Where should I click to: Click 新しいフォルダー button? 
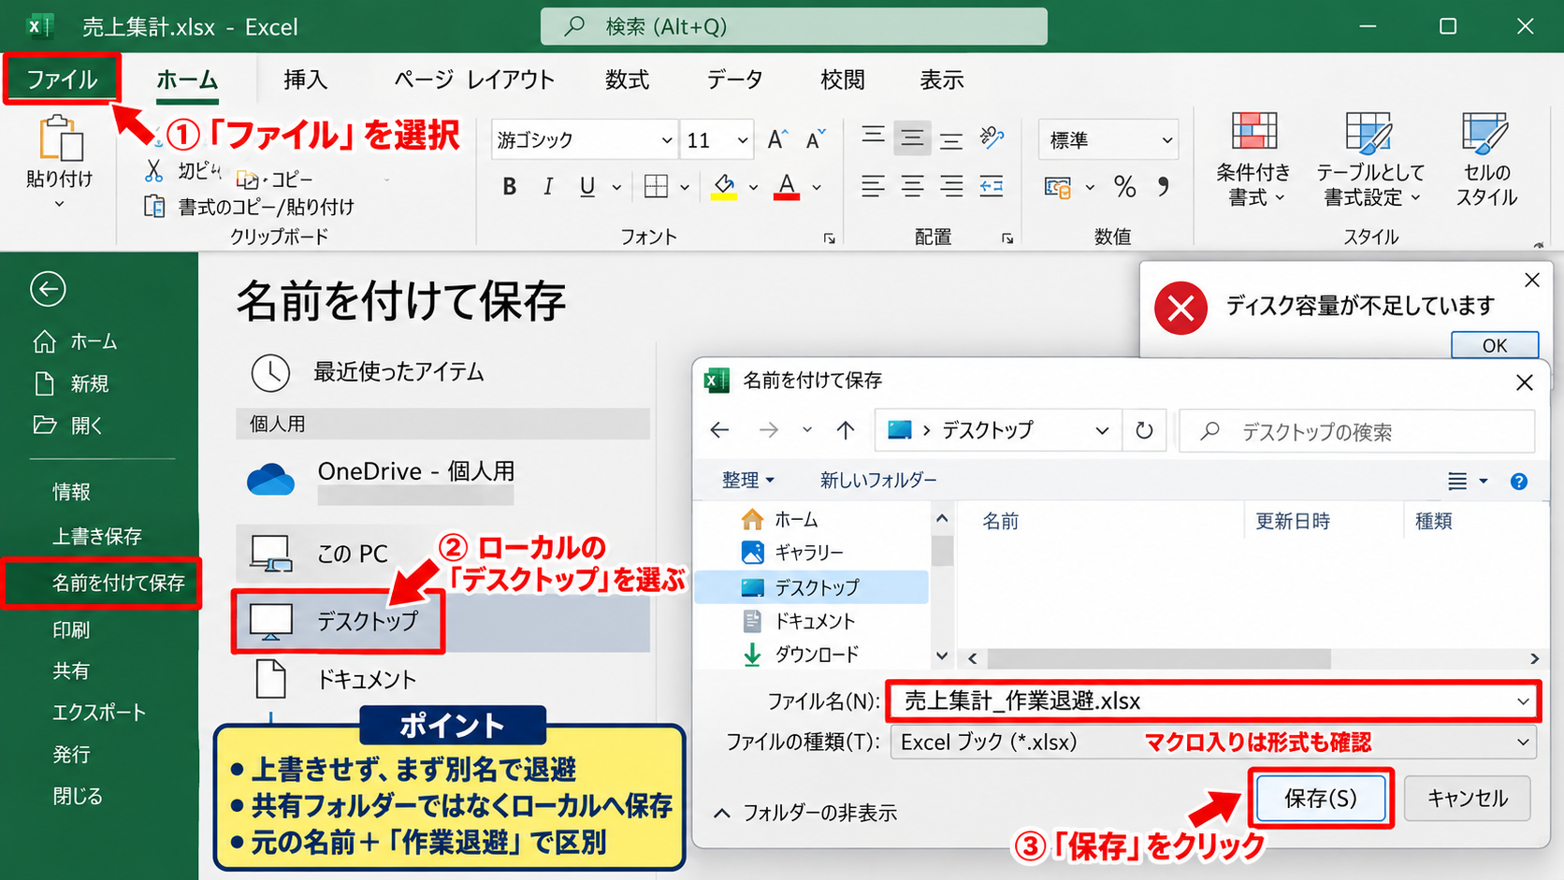click(878, 480)
